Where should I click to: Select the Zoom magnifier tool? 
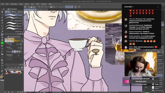click(2, 15)
